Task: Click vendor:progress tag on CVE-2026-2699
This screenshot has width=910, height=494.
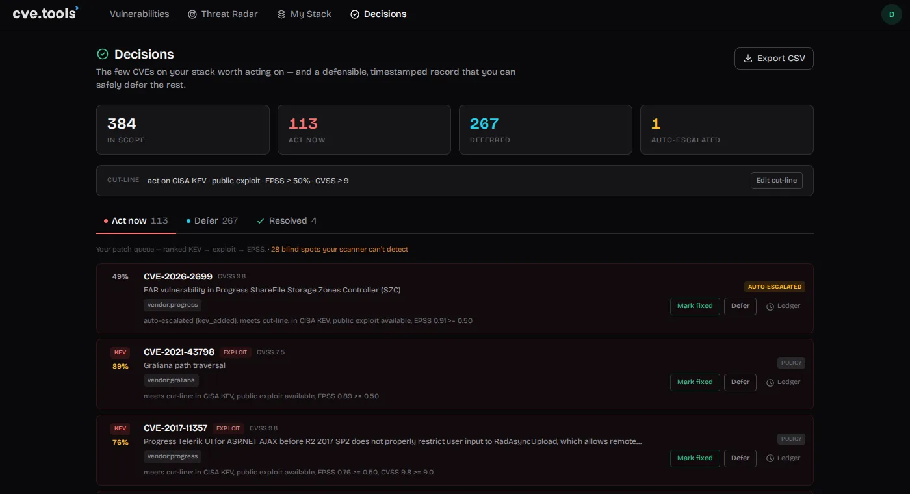Action: pos(172,305)
